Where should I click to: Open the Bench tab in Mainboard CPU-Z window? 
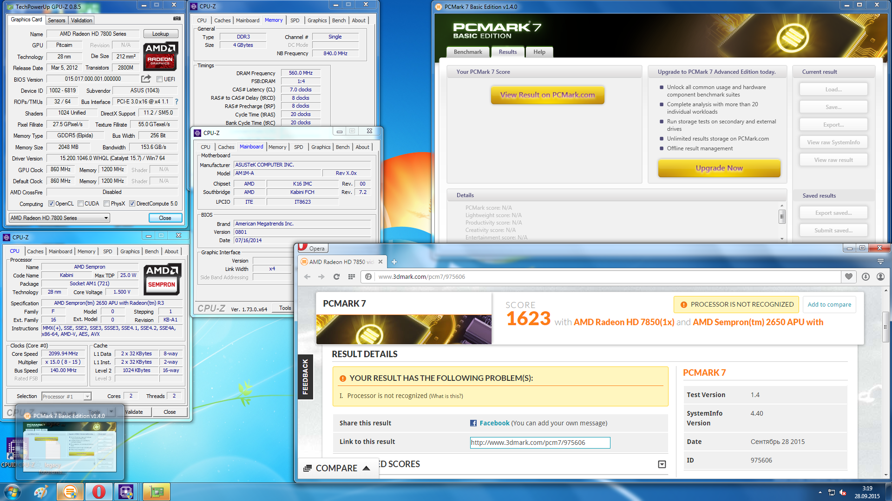pyautogui.click(x=342, y=147)
